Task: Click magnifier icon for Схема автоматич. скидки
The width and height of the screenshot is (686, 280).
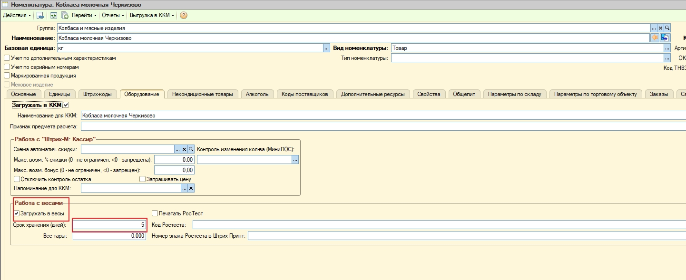Action: coord(191,149)
